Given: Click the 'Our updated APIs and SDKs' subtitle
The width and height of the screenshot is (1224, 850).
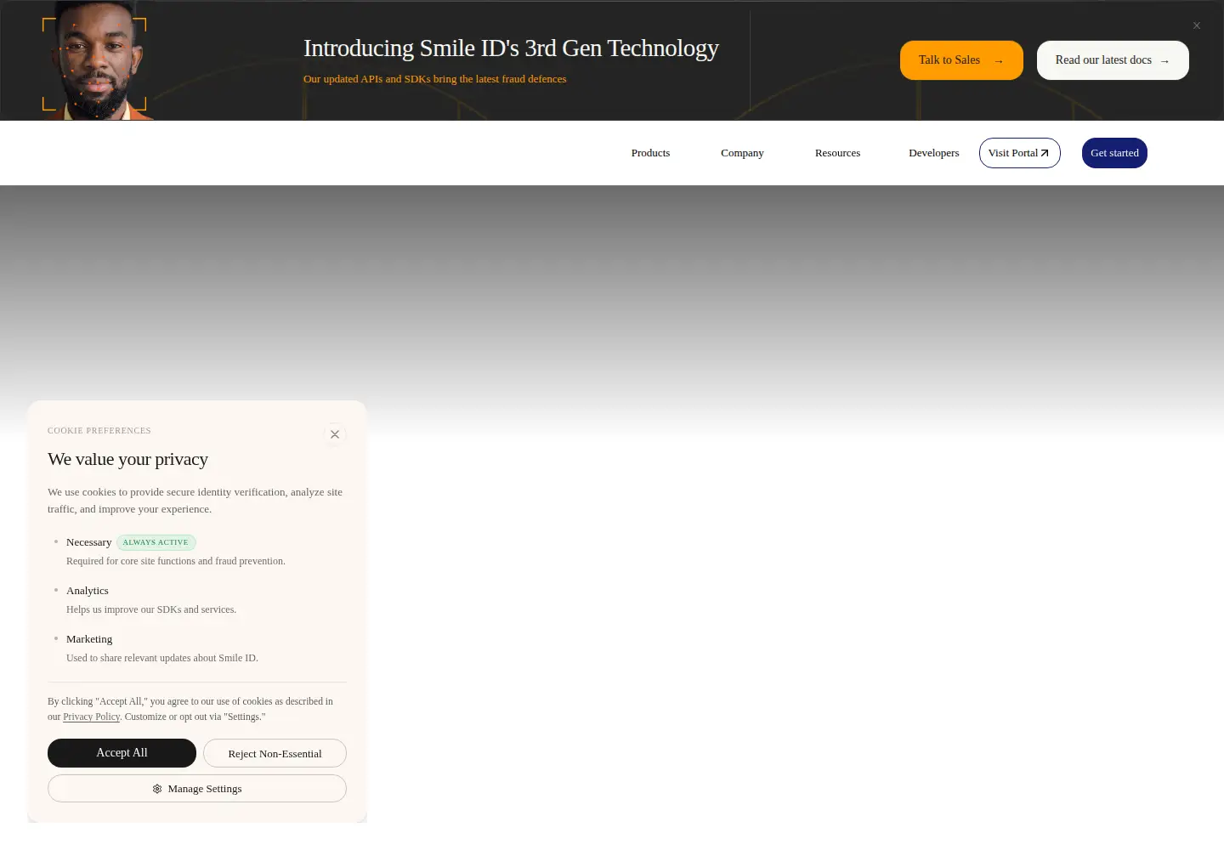Looking at the screenshot, I should (434, 79).
